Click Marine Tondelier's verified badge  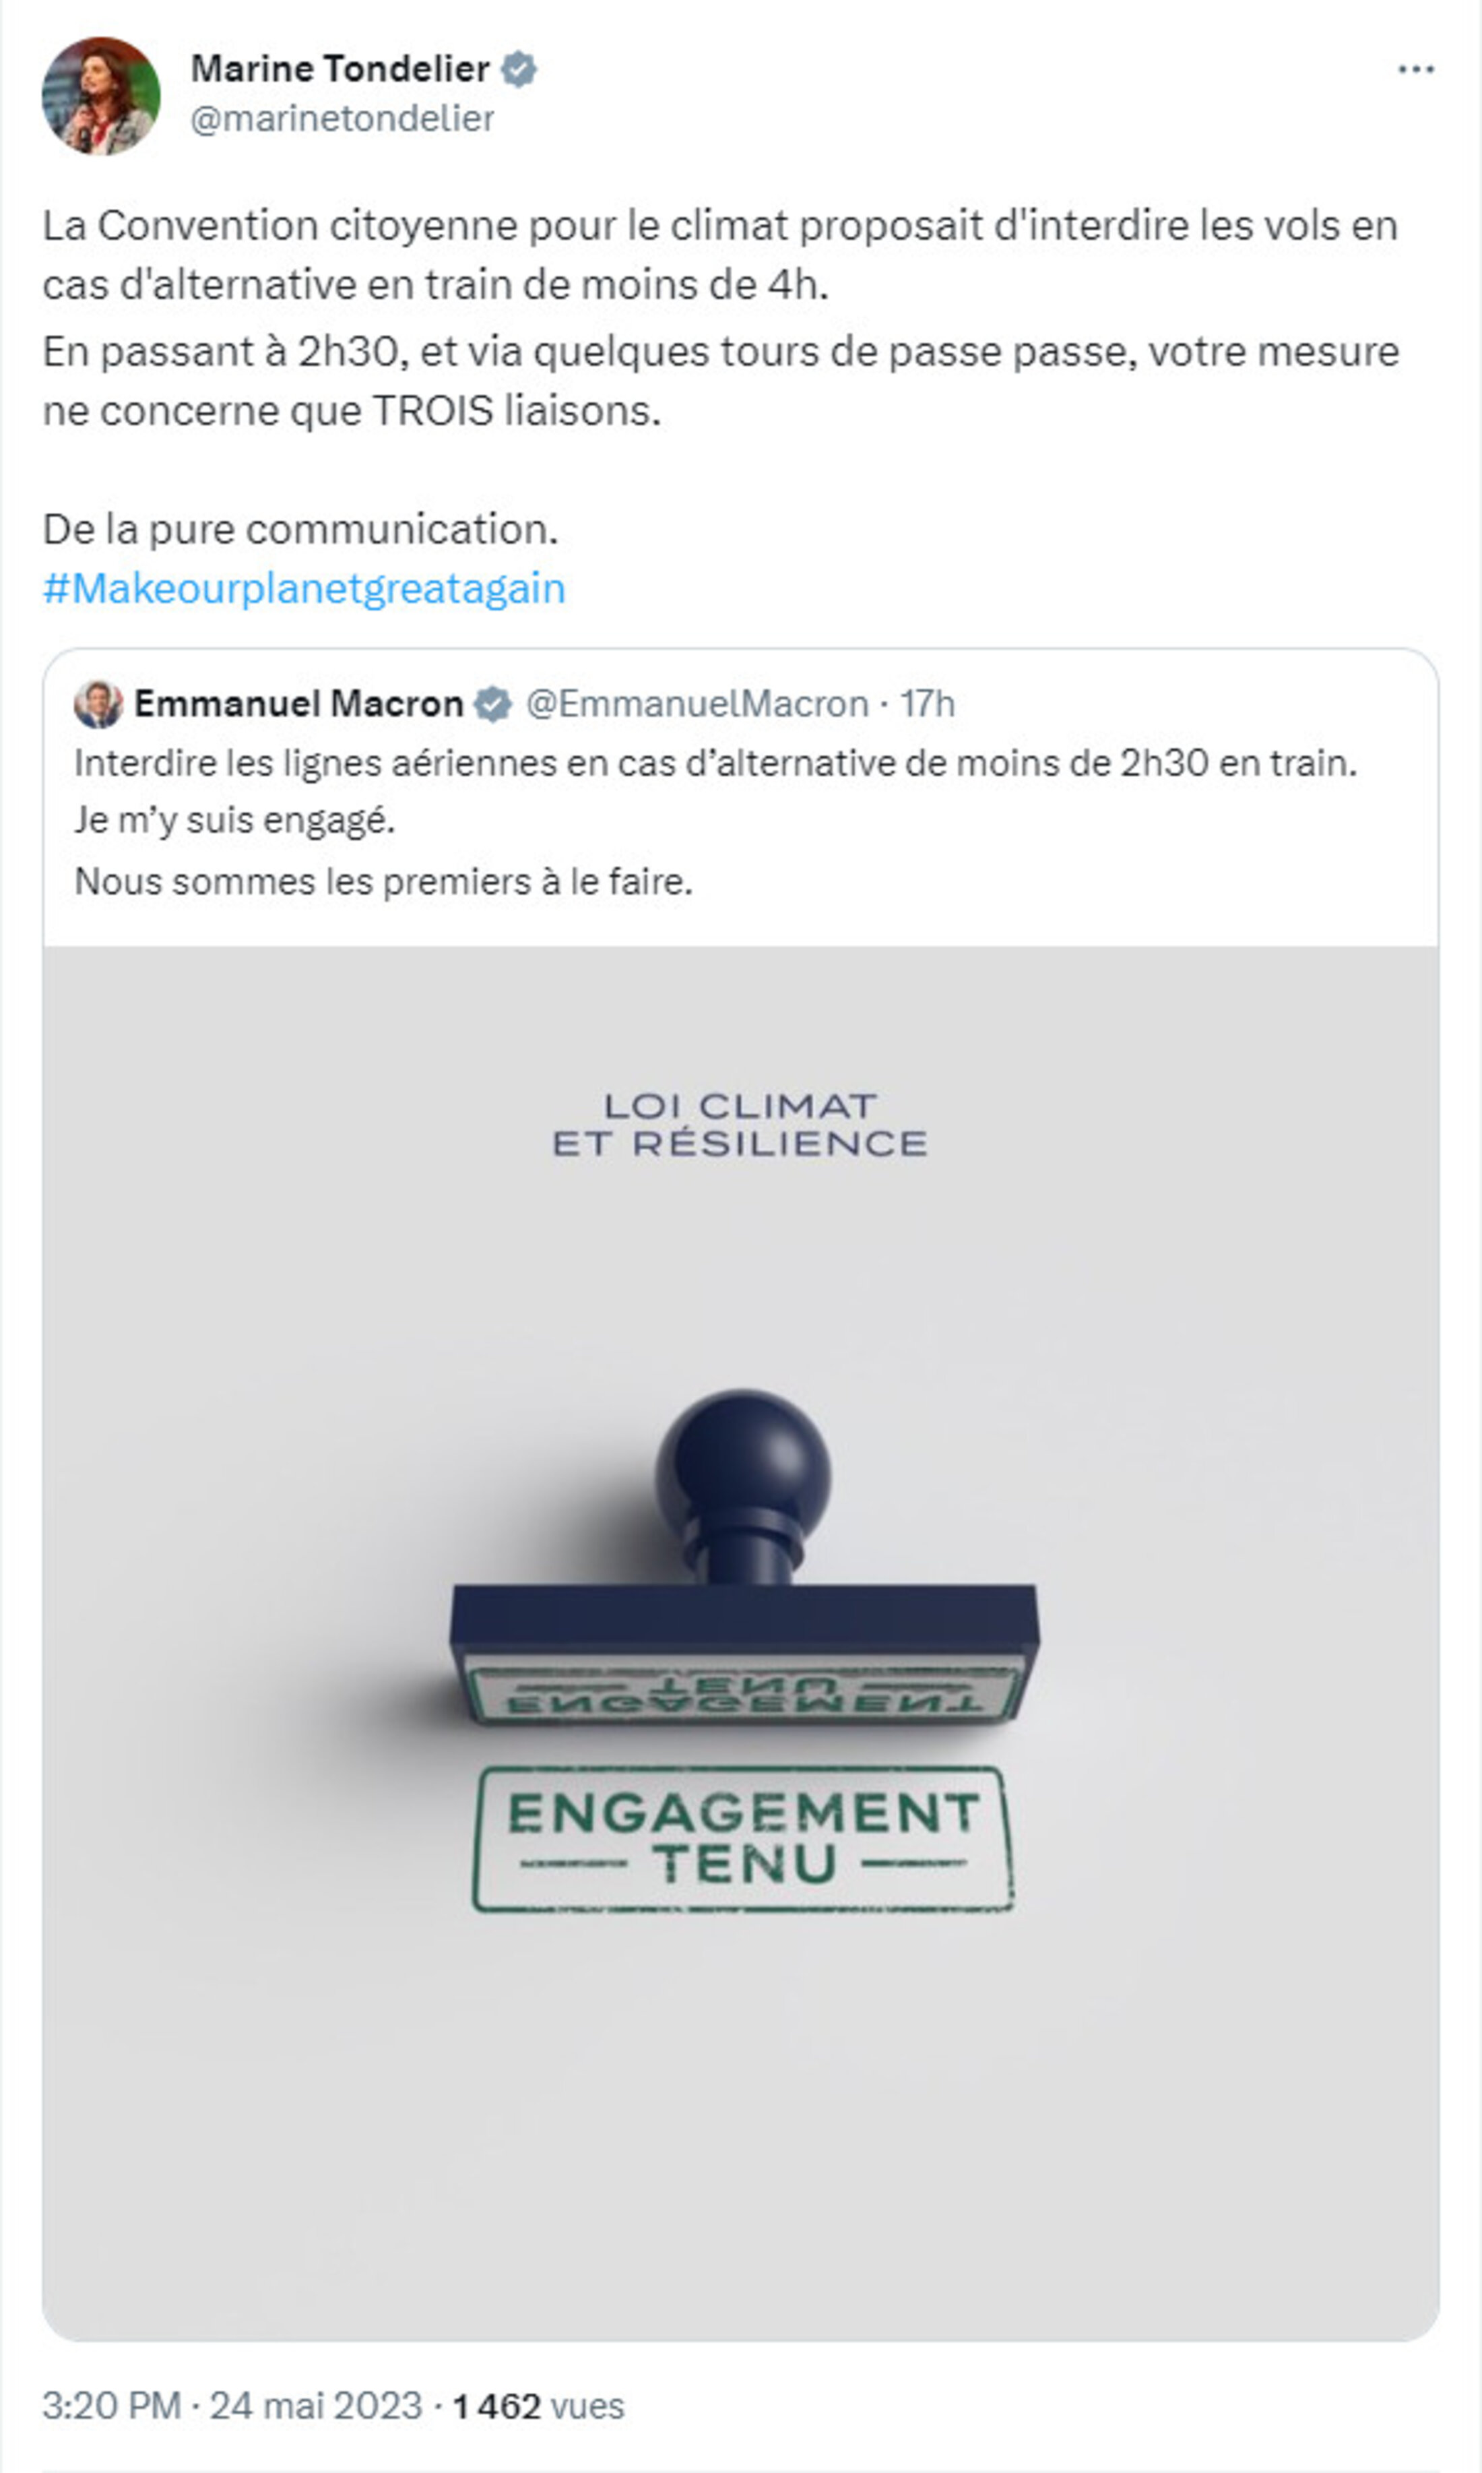pos(518,70)
